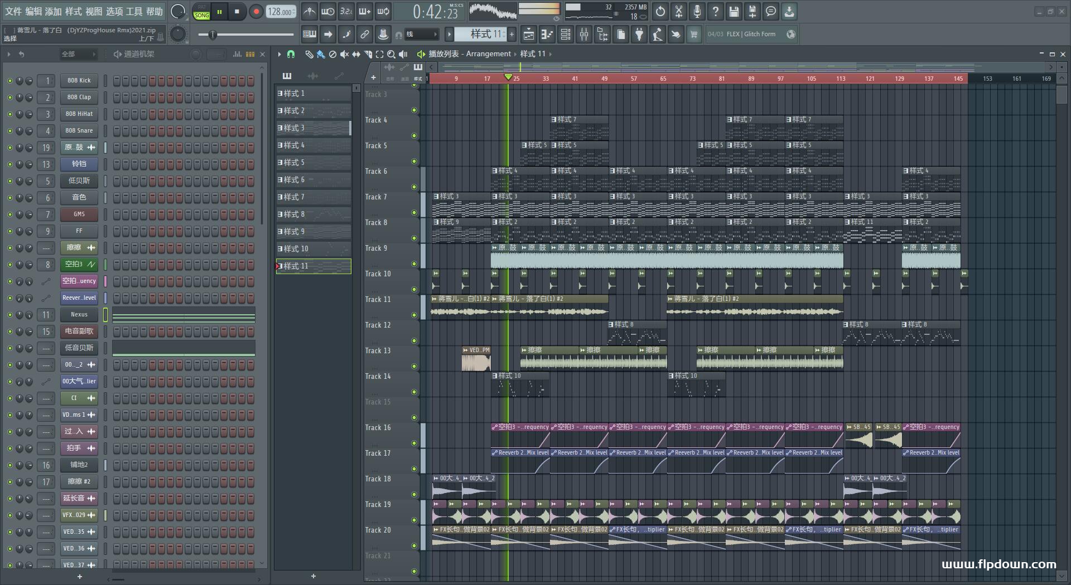Open the 编辑 menu

tap(33, 11)
